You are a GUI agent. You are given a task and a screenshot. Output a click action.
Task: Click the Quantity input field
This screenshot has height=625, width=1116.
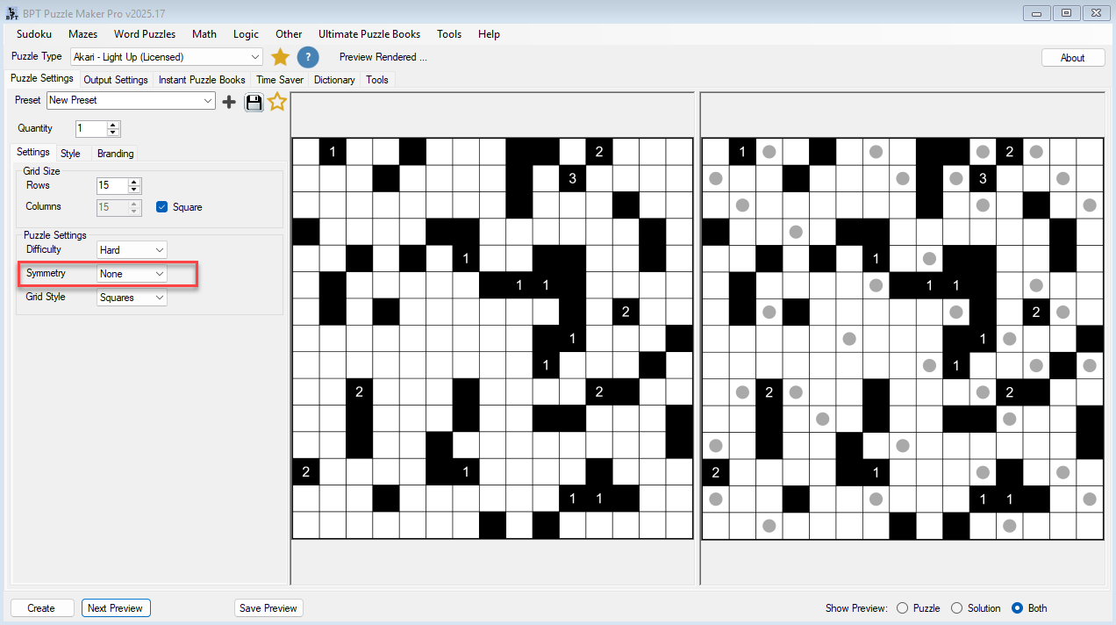tap(91, 128)
